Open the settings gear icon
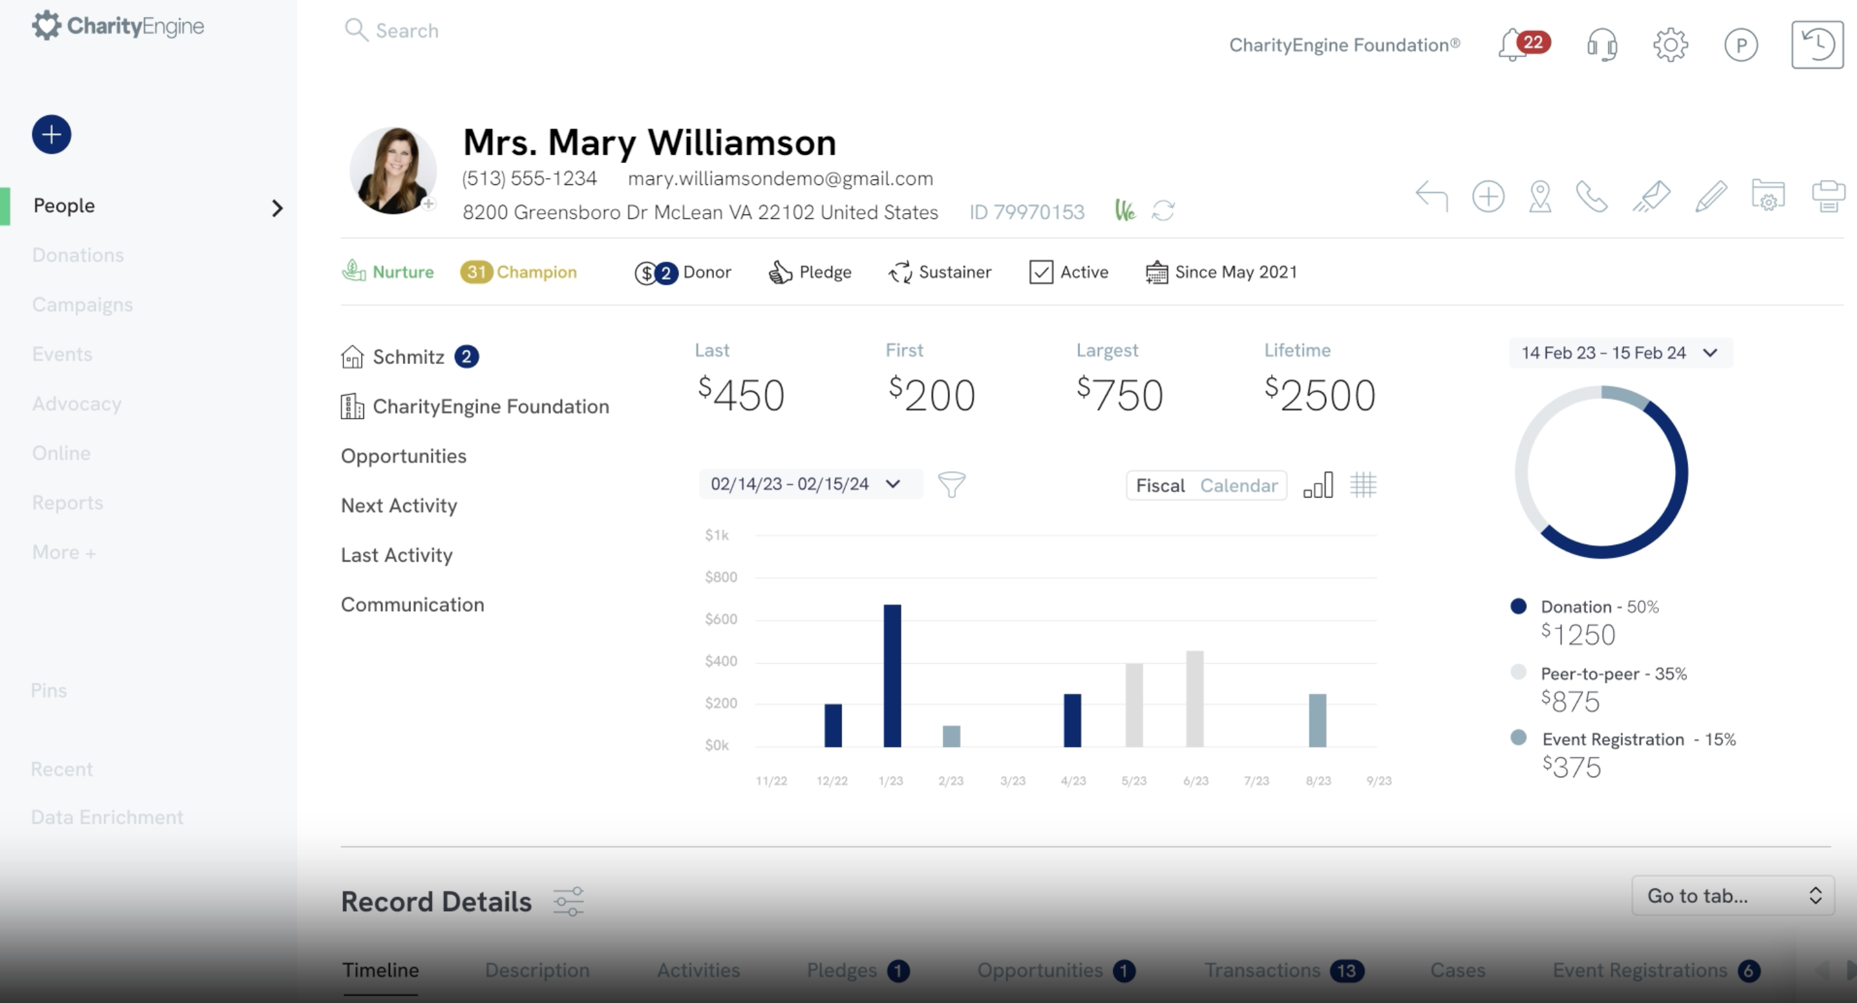This screenshot has height=1003, width=1857. click(1671, 46)
